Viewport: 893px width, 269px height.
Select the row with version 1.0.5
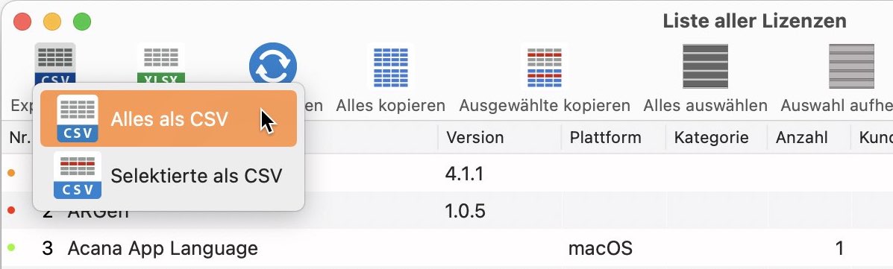pos(446,211)
